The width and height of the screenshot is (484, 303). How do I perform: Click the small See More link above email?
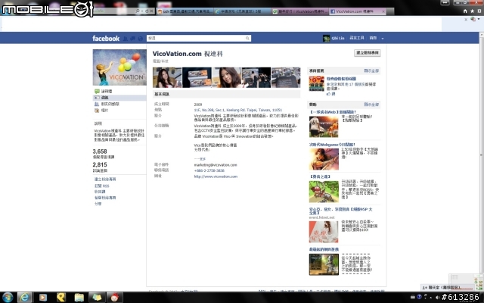pyautogui.click(x=200, y=159)
